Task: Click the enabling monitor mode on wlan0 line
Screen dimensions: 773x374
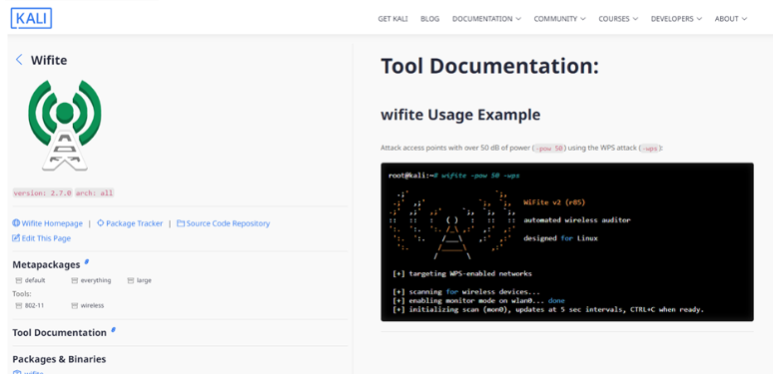Action: tap(478, 300)
